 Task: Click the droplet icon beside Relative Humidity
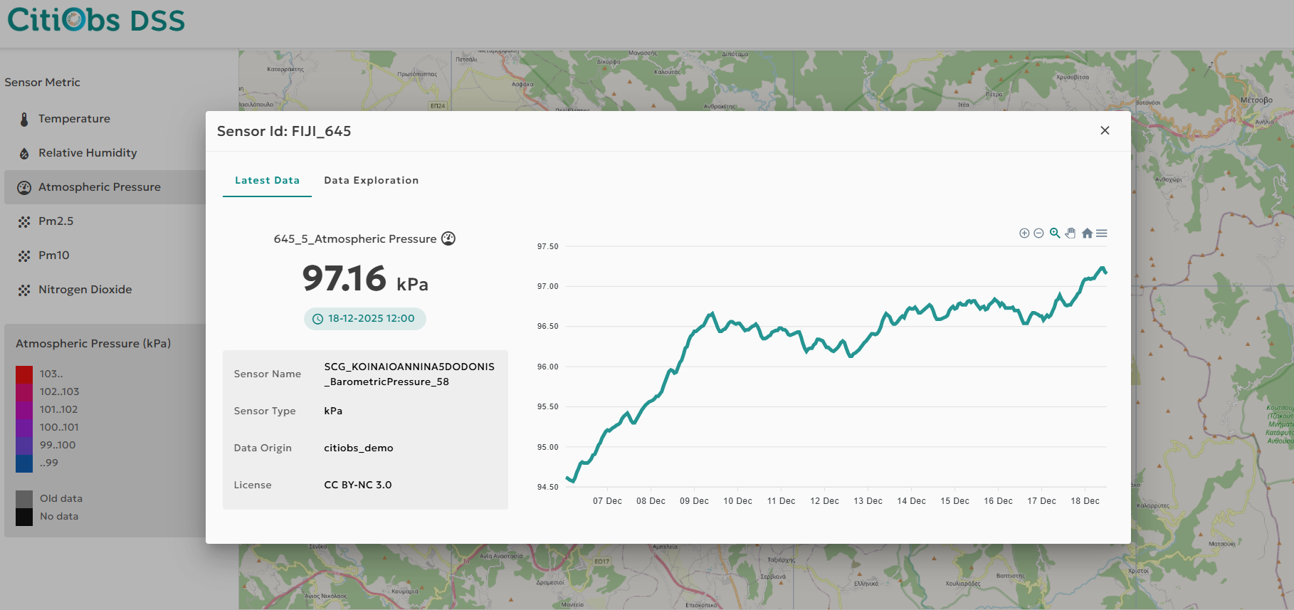(24, 153)
